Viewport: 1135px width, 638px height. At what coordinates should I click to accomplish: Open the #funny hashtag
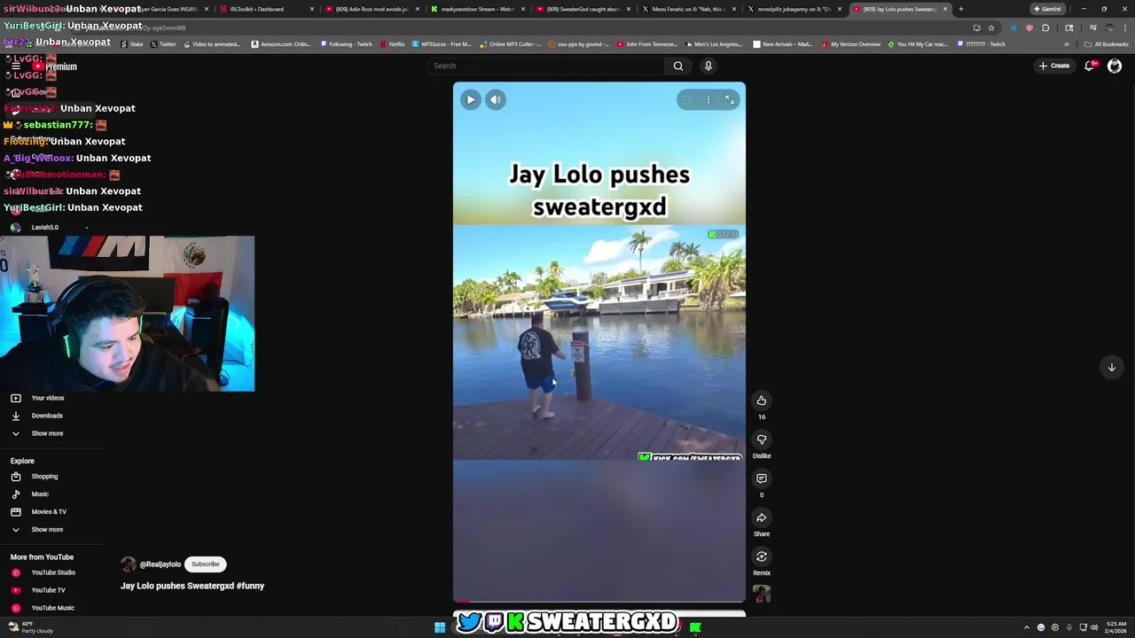click(x=251, y=586)
